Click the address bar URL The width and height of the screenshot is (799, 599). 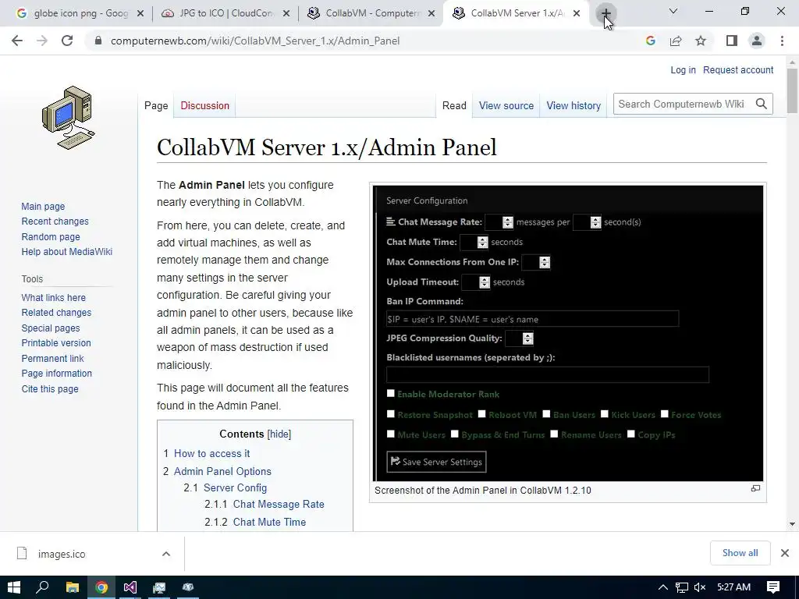tap(255, 41)
